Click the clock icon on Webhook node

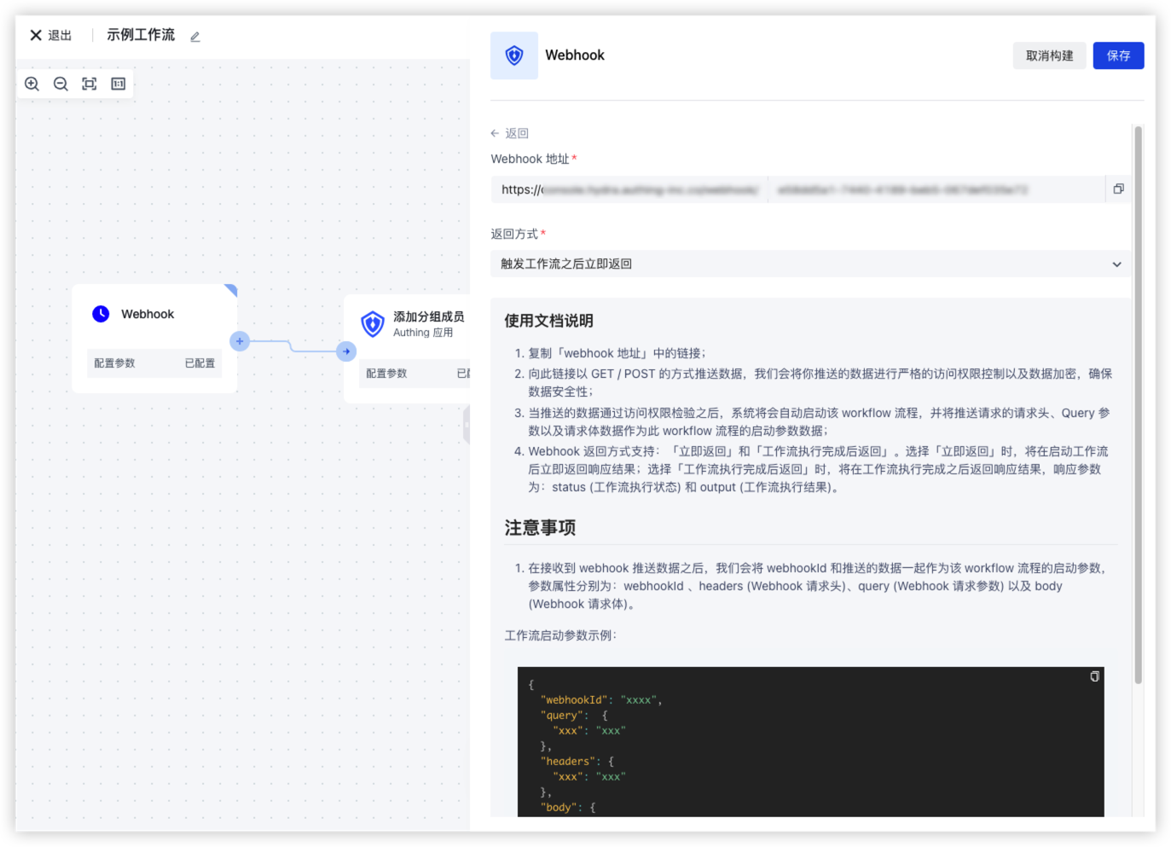point(101,314)
